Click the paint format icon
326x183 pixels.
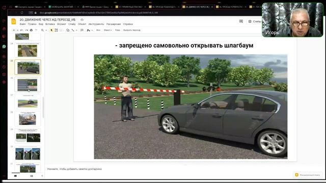36,30
